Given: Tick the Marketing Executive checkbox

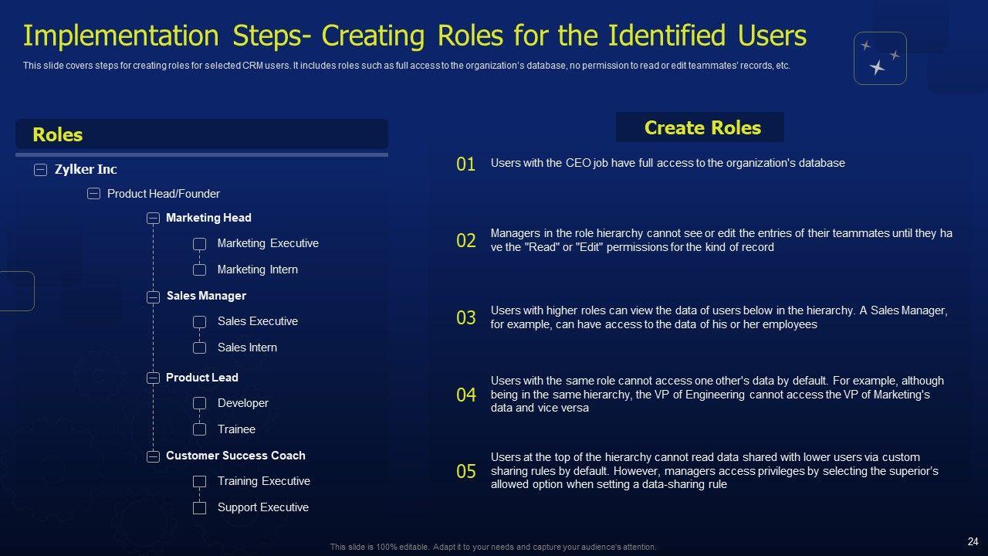Looking at the screenshot, I should tap(199, 244).
